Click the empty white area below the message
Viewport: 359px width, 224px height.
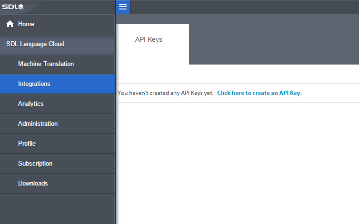point(238,161)
